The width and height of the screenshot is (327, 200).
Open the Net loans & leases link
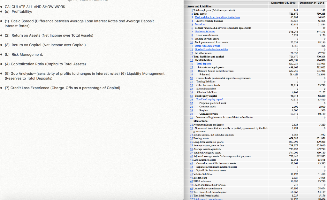pos(205,31)
